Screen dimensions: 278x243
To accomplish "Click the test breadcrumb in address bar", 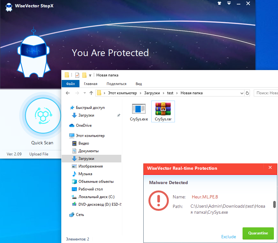I will tap(170, 93).
